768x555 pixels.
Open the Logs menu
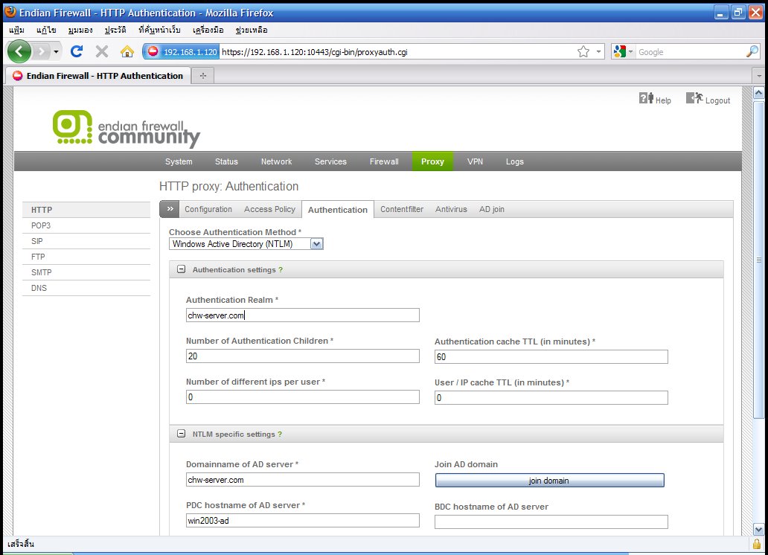point(515,161)
